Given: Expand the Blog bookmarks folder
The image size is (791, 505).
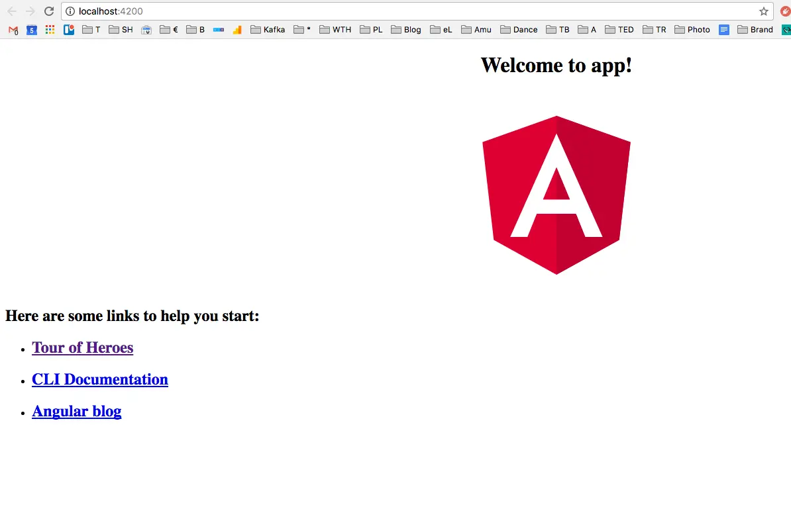Looking at the screenshot, I should click(x=406, y=30).
